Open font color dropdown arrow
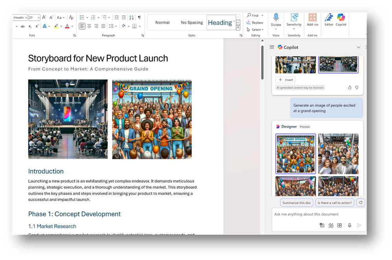 coord(72,26)
